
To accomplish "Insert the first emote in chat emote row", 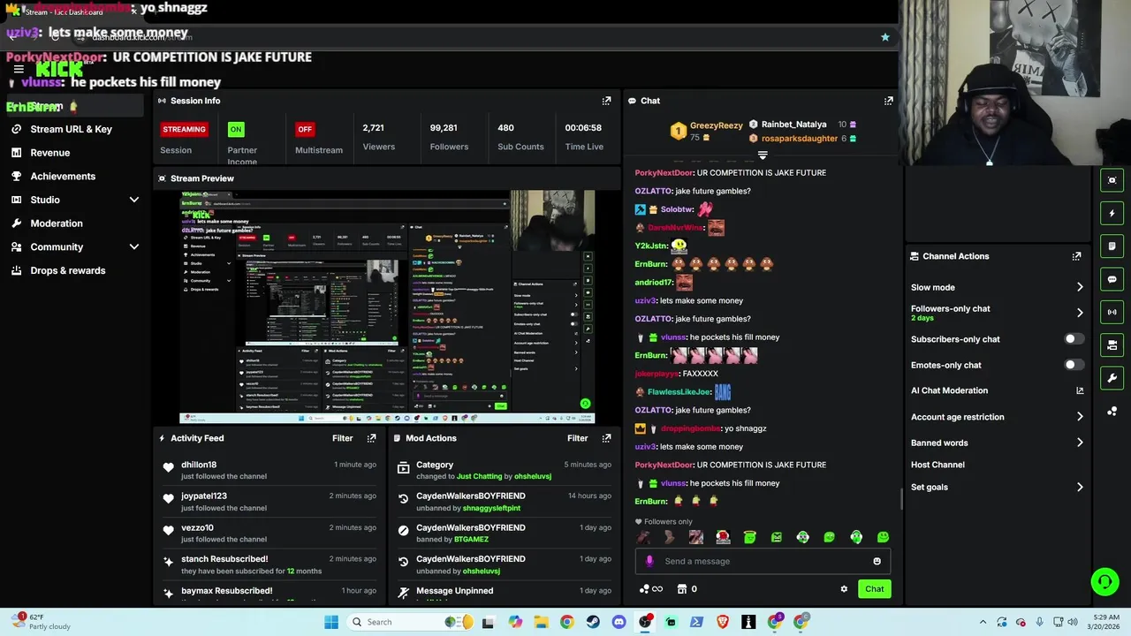I will pyautogui.click(x=642, y=537).
